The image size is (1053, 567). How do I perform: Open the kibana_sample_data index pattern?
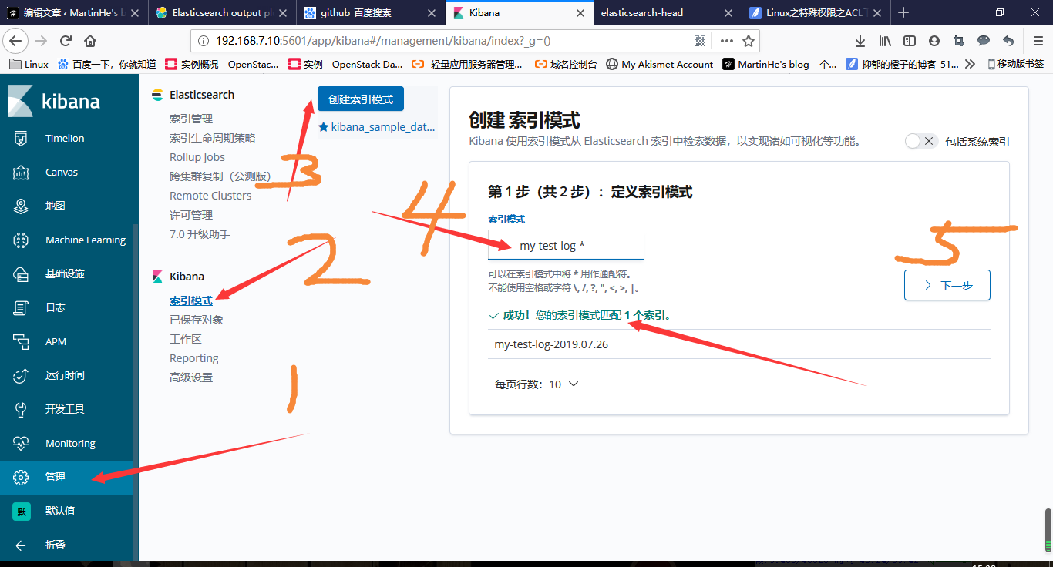tap(382, 127)
